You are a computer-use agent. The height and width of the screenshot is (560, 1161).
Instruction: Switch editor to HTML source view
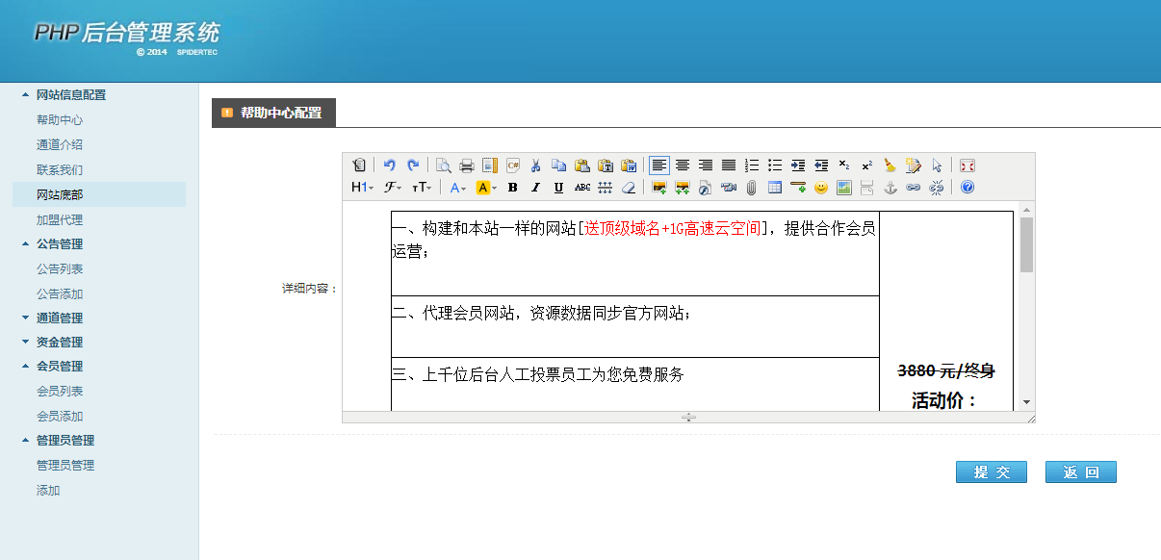(x=359, y=165)
